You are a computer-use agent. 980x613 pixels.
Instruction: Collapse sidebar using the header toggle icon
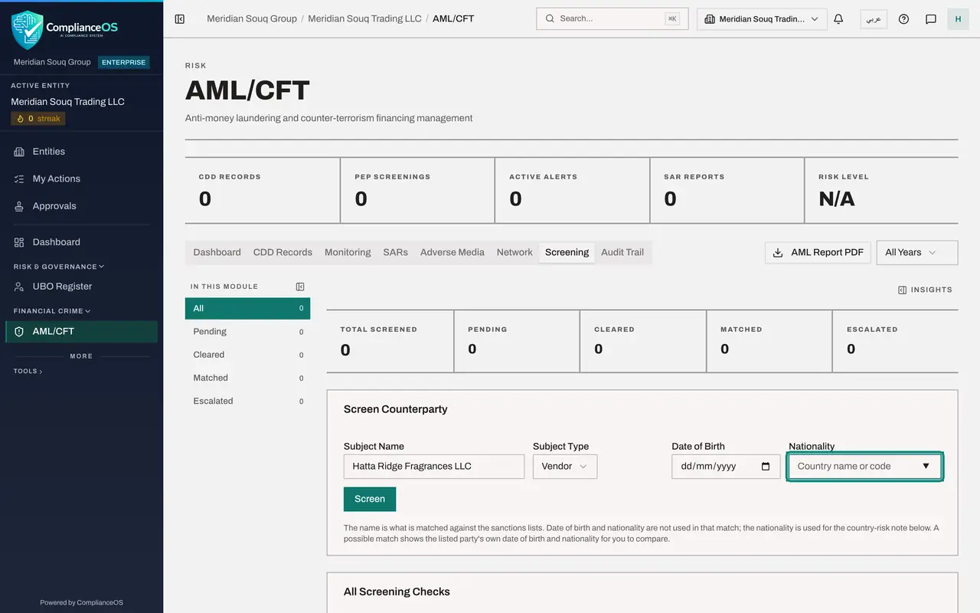tap(180, 19)
